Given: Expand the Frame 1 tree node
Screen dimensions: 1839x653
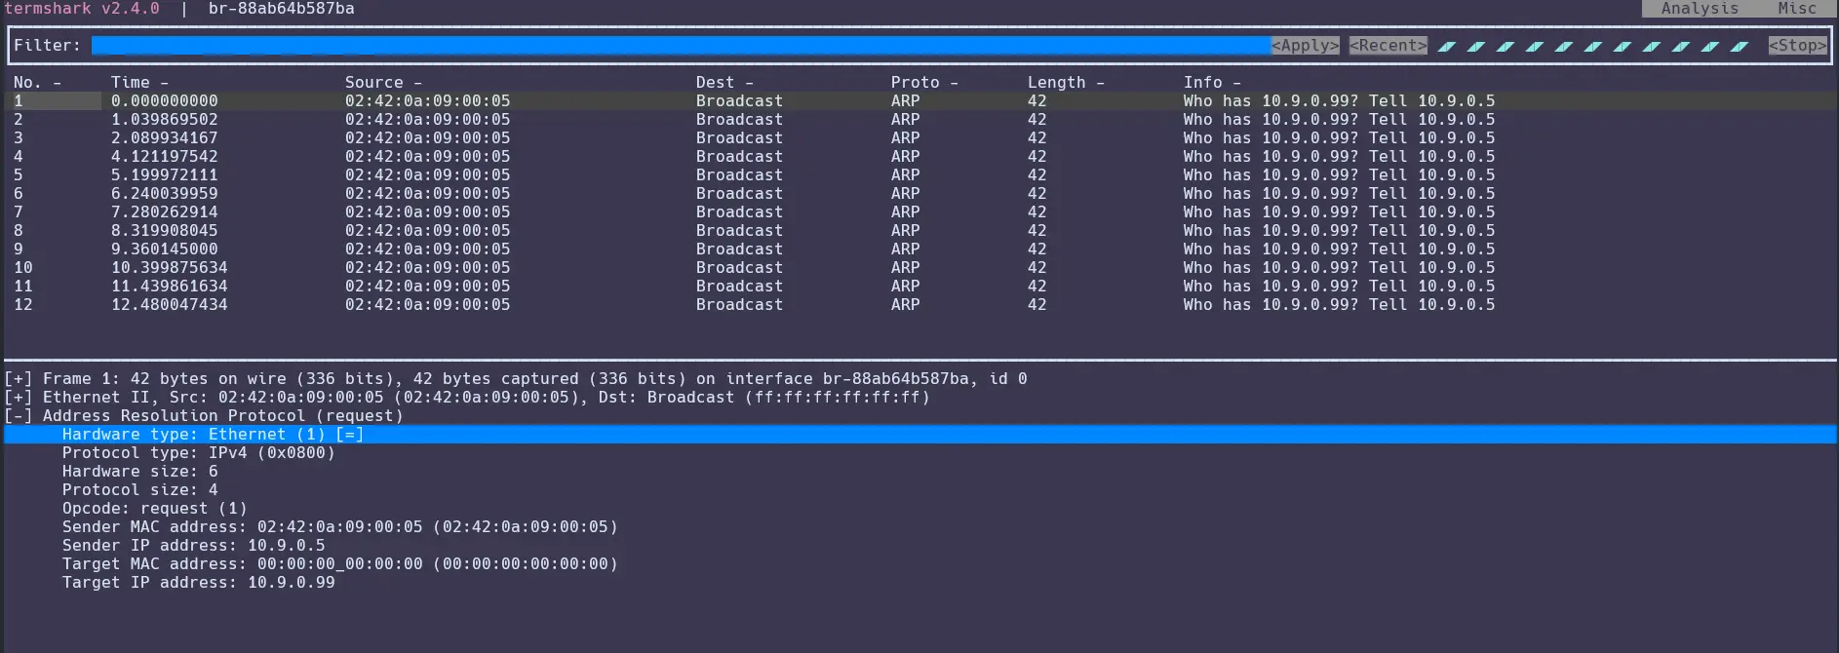Looking at the screenshot, I should pyautogui.click(x=18, y=379).
